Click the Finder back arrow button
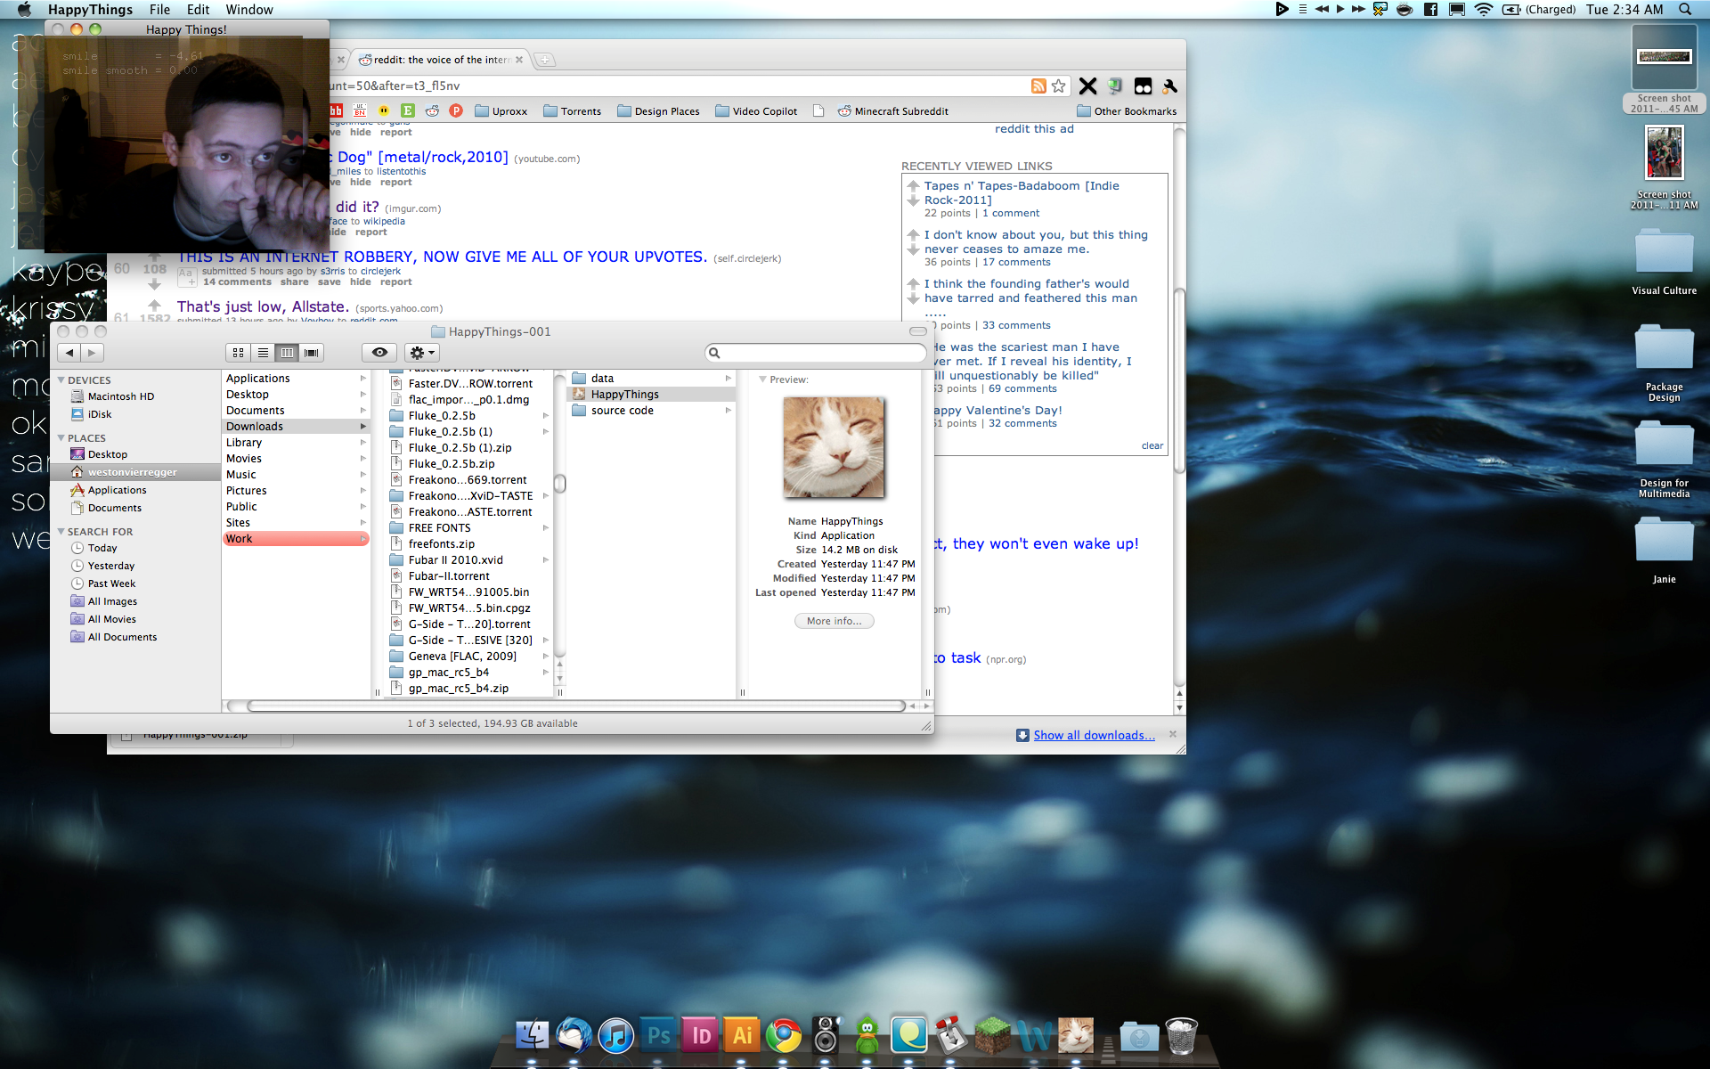This screenshot has height=1069, width=1710. pos(69,353)
